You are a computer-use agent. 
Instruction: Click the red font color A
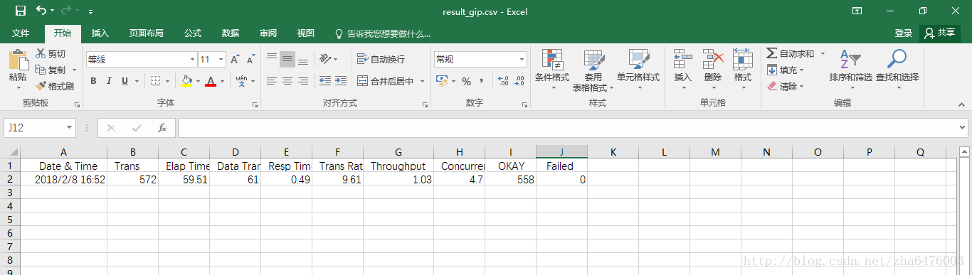click(210, 81)
